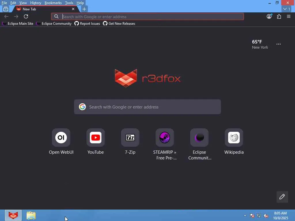This screenshot has height=221, width=295.
Task: Click the taskbar clock showing 8:05 AM
Action: point(281,216)
